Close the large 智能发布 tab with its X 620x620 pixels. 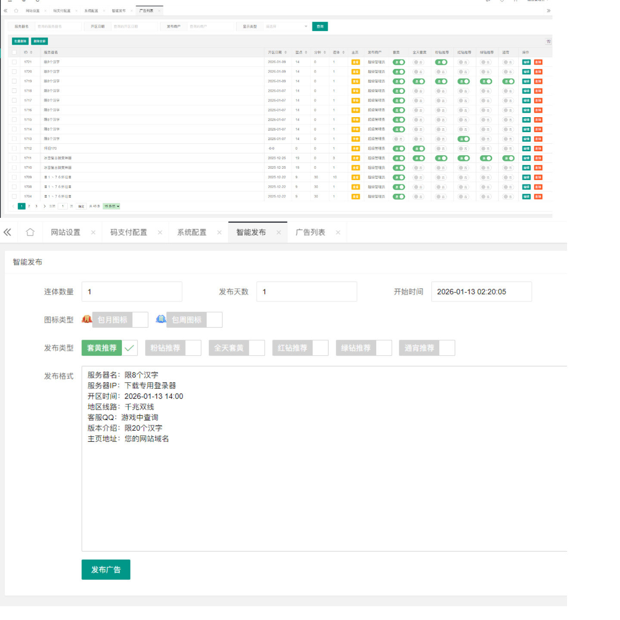pyautogui.click(x=279, y=232)
